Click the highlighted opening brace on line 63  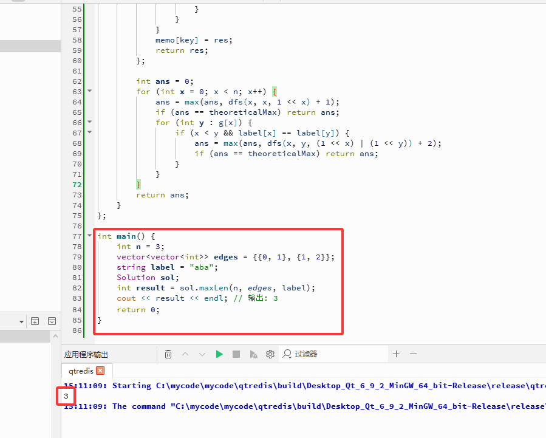click(x=275, y=92)
